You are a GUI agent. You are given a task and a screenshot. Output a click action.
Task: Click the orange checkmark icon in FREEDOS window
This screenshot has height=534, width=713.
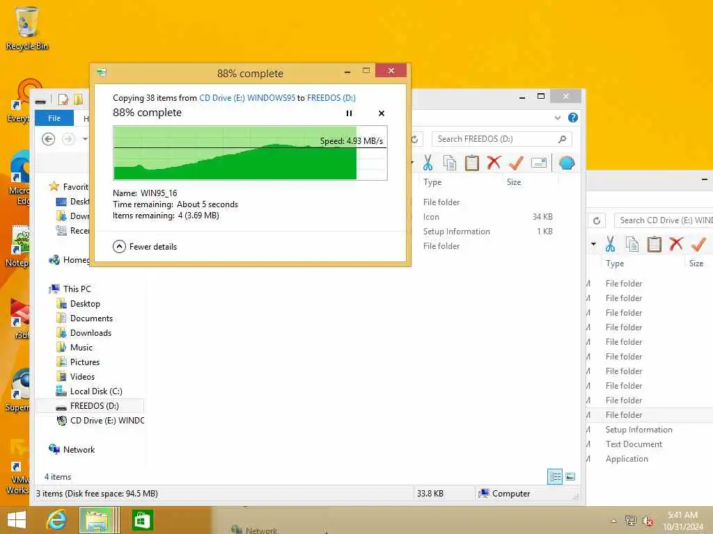516,163
